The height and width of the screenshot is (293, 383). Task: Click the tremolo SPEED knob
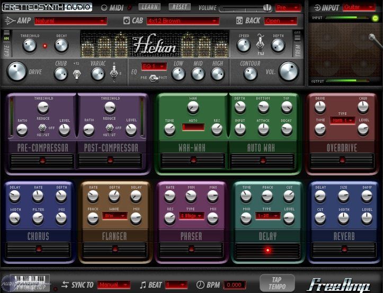tap(244, 45)
